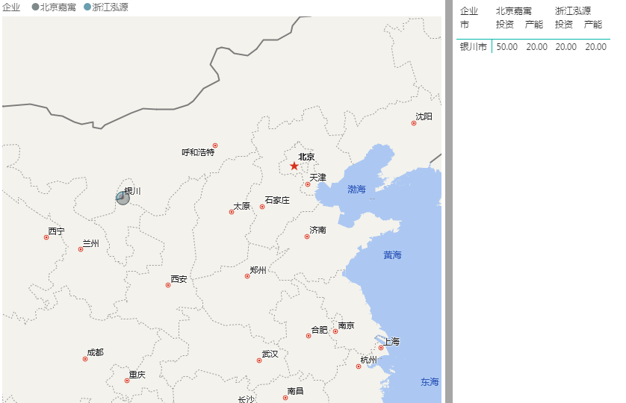Screen dimensions: 626x403
Task: Click the red star marking 北京
Action: (294, 166)
